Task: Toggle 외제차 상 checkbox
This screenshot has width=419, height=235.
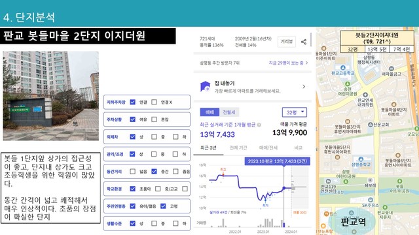Action: 132,136
